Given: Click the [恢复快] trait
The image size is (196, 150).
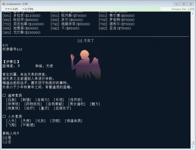Looking at the screenshot, I should (x=13, y=108).
